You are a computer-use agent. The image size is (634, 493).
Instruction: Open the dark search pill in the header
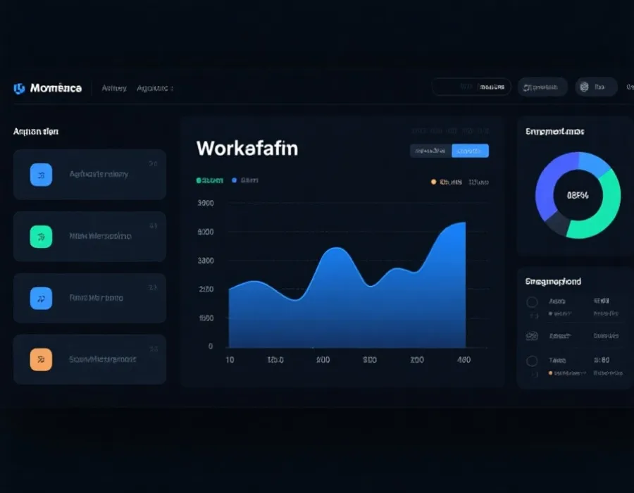pos(471,87)
